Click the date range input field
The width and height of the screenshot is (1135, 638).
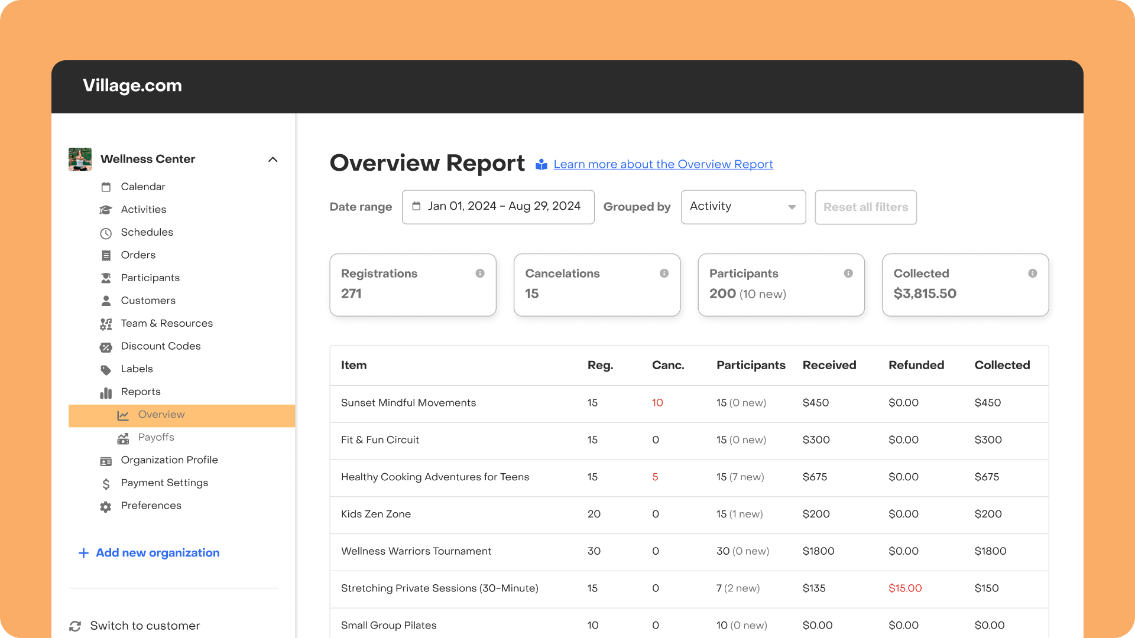[498, 207]
